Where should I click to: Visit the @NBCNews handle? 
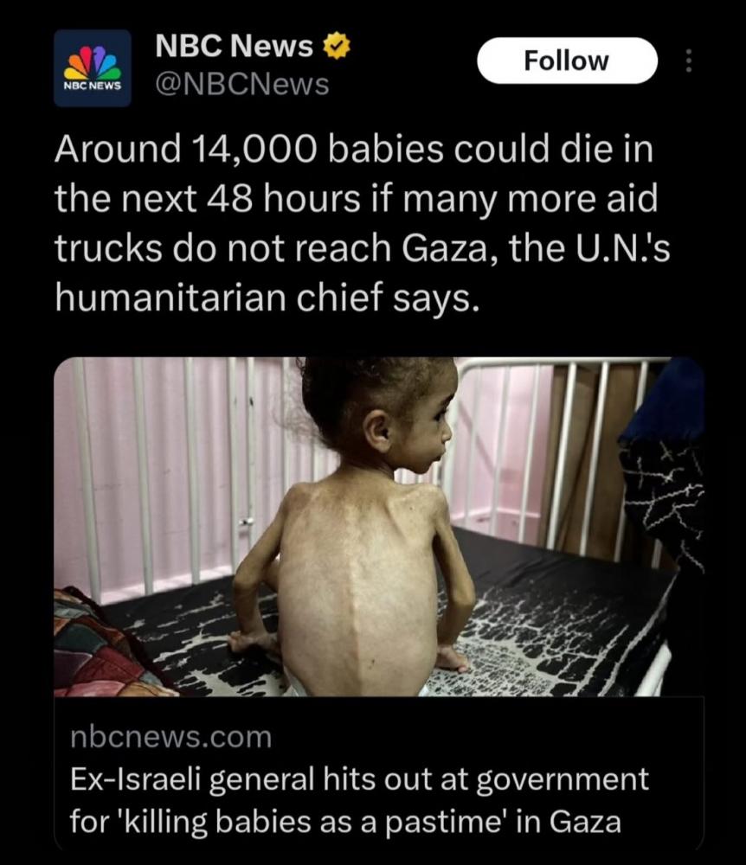[242, 85]
